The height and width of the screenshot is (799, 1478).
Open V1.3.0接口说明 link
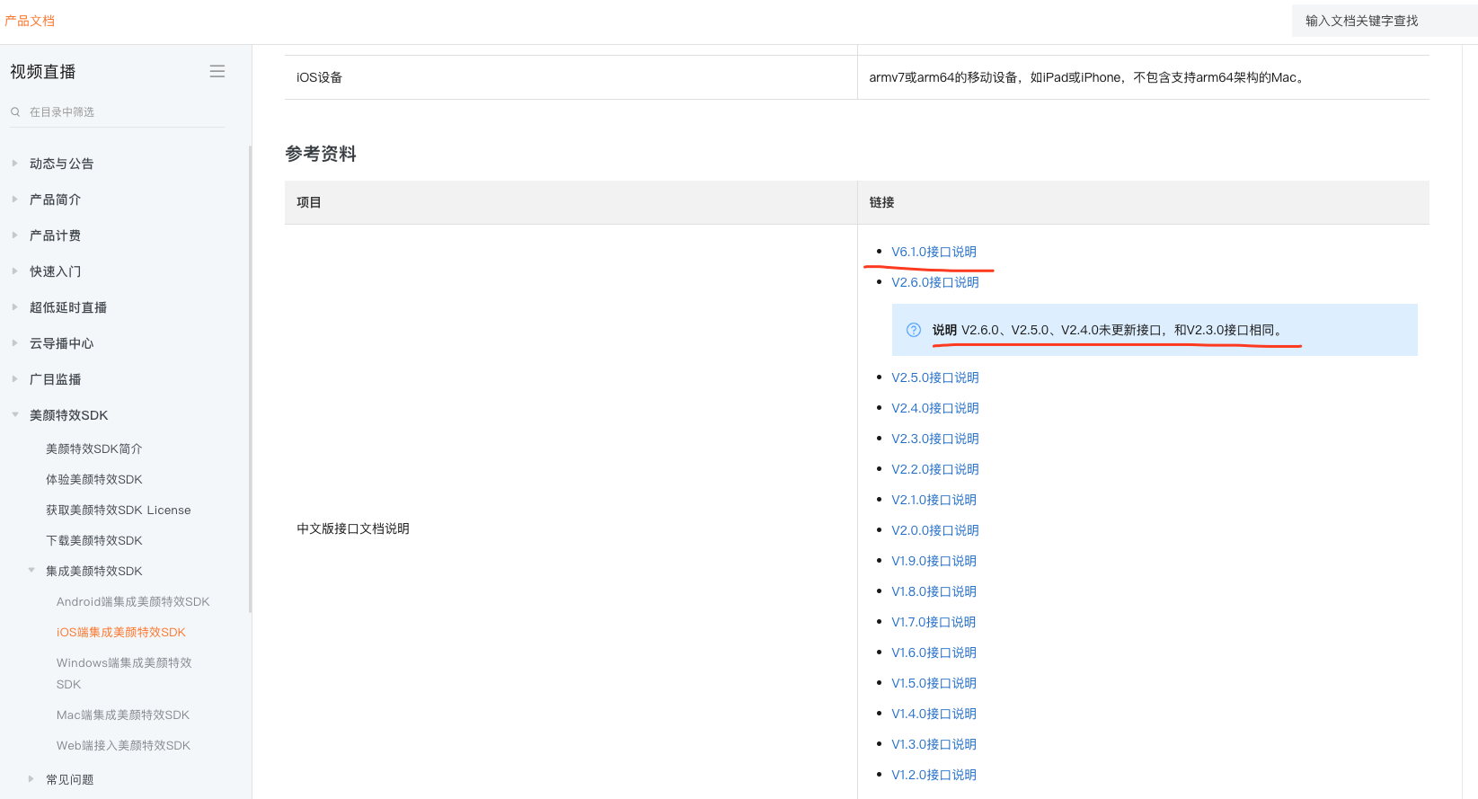934,744
